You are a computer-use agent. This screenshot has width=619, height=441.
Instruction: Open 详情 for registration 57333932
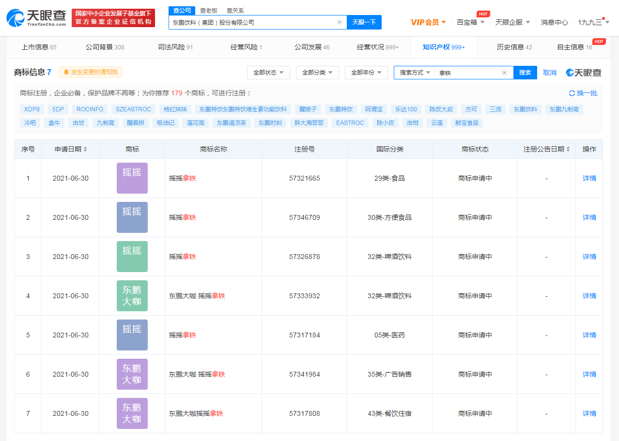(x=589, y=296)
